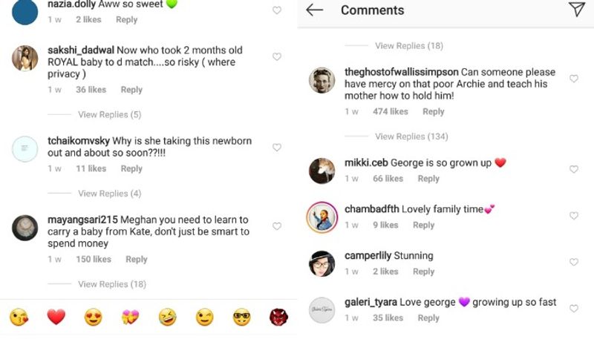Image resolution: width=594 pixels, height=339 pixels.
Task: Expand View Replies (5) under sakshi_dadwal
Action: [109, 115]
